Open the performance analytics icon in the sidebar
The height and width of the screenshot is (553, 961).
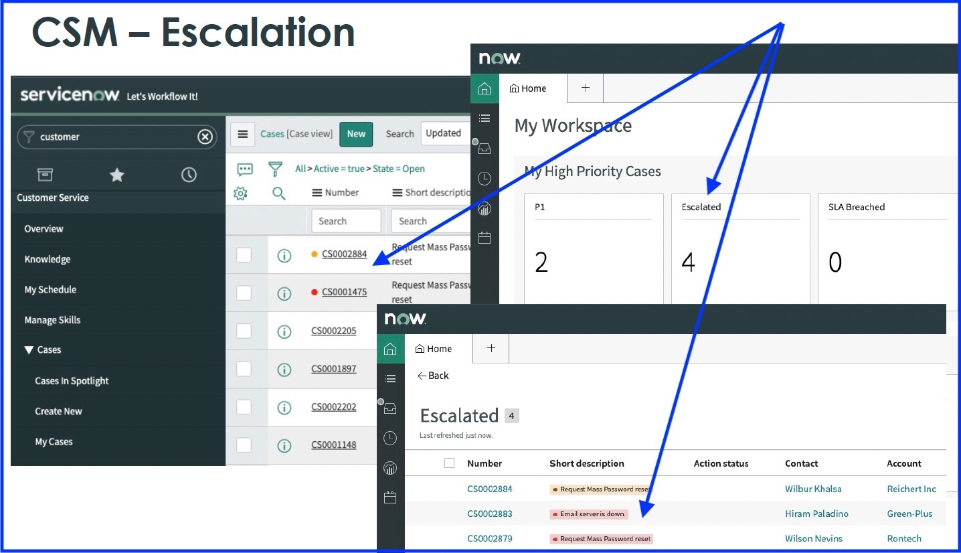[x=485, y=208]
